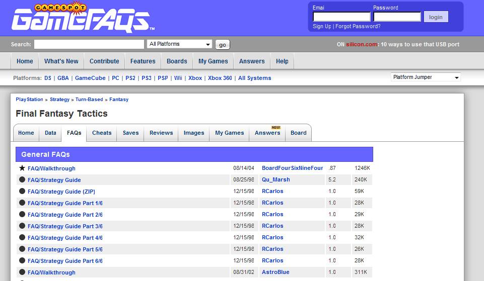This screenshot has height=281, width=484.
Task: Click the bullet icon beside Guide Part 2/6
Action: click(22, 214)
